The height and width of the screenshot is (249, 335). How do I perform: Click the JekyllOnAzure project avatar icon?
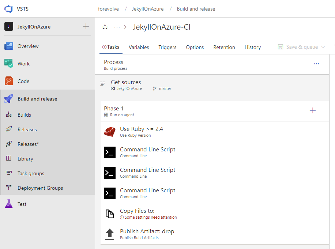pyautogui.click(x=9, y=26)
